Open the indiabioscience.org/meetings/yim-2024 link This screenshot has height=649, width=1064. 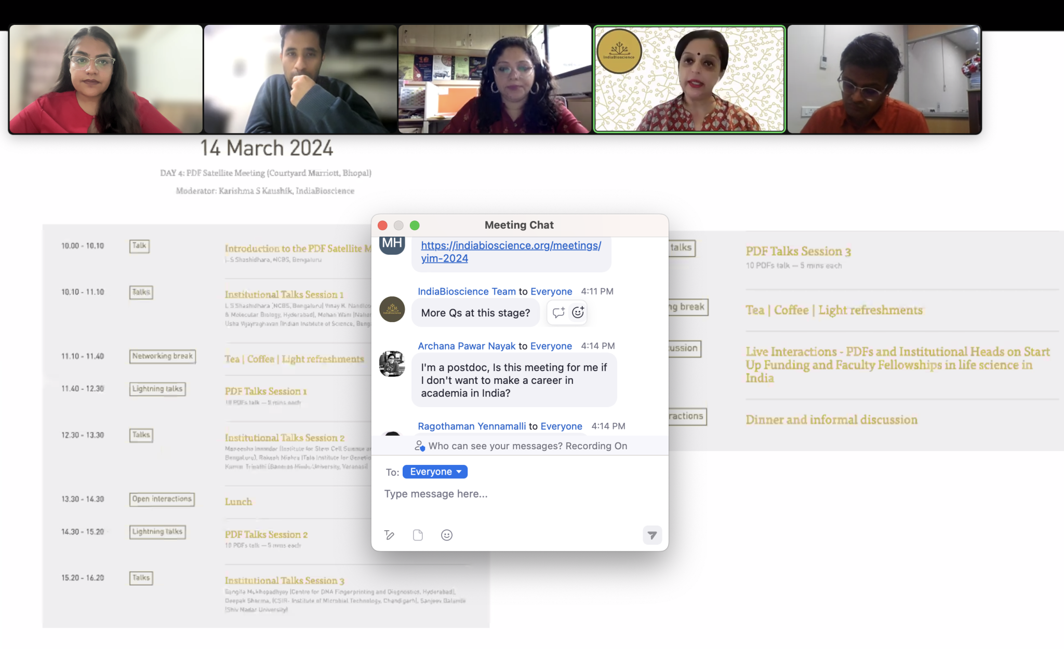coord(511,252)
